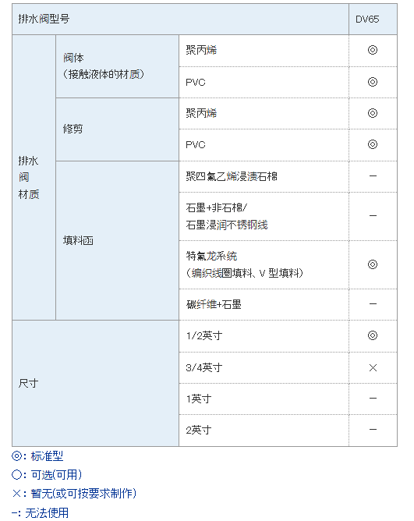Click double-circle icon in 修剪 聚丙烯 row
The image size is (414, 521).
[x=373, y=113]
